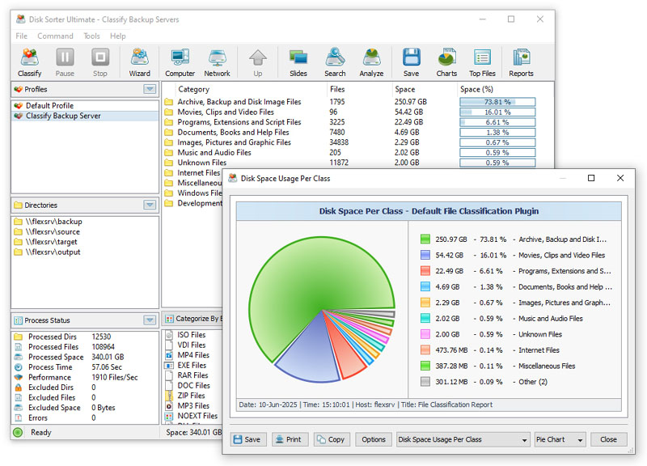This screenshot has height=466, width=647.
Task: Click the MP4 Files type icon
Action: 169,355
